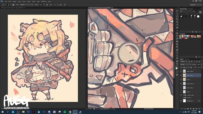Open the File menu
203x114 pixels.
(x=6, y=1)
